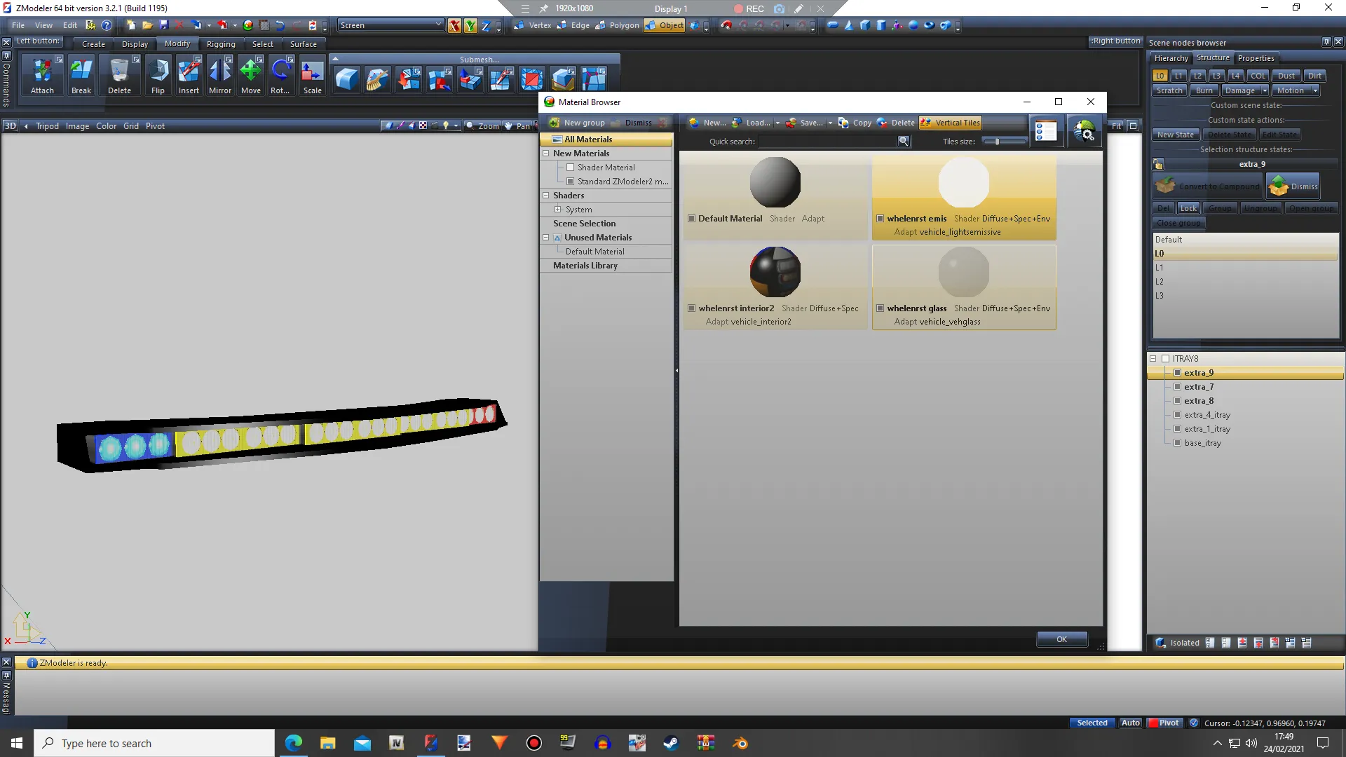Switch to the Hierarchy tab
1346x757 pixels.
tap(1171, 58)
